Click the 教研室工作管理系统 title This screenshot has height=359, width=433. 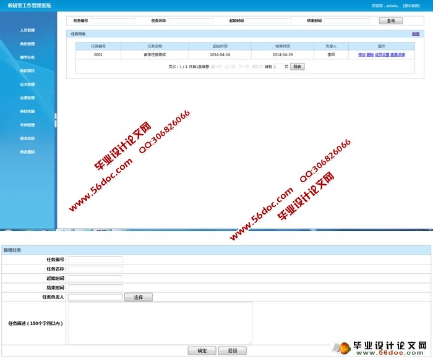click(29, 6)
